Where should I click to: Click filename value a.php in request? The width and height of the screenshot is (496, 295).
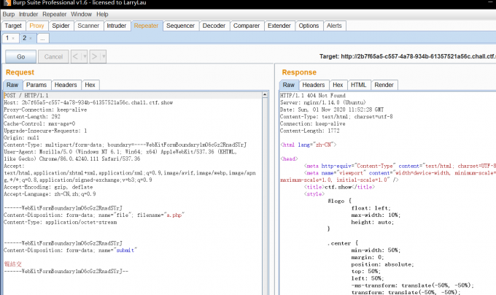[x=174, y=215]
